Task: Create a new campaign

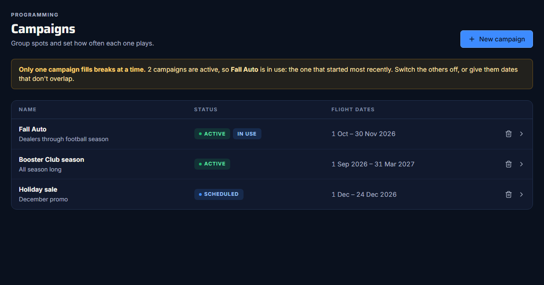Action: pyautogui.click(x=497, y=39)
